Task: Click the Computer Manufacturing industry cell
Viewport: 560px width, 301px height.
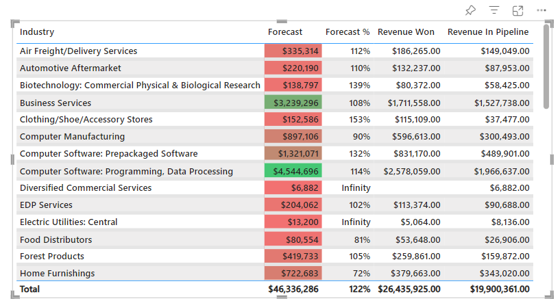Action: point(72,137)
